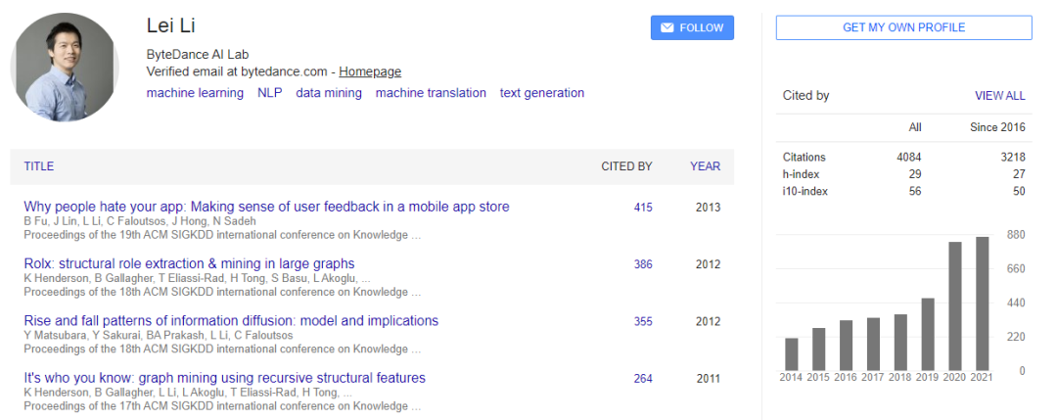Sort publications by the TITLE column header
The height and width of the screenshot is (420, 1057).
(39, 166)
